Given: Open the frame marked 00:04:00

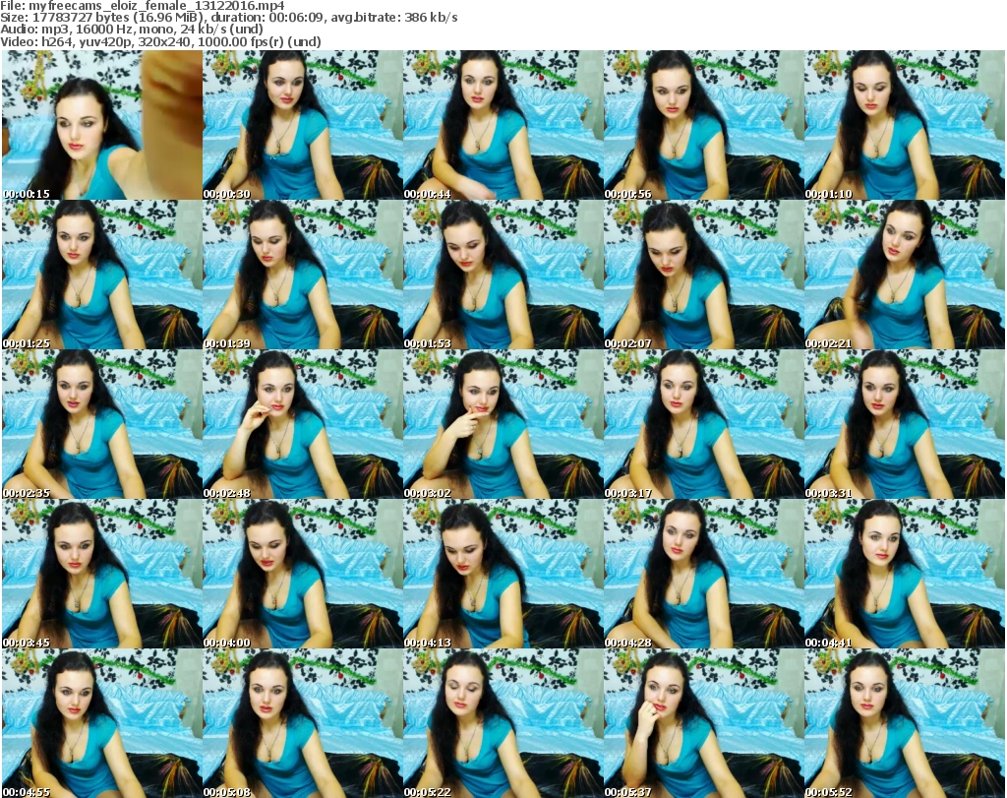Looking at the screenshot, I should click(x=302, y=575).
